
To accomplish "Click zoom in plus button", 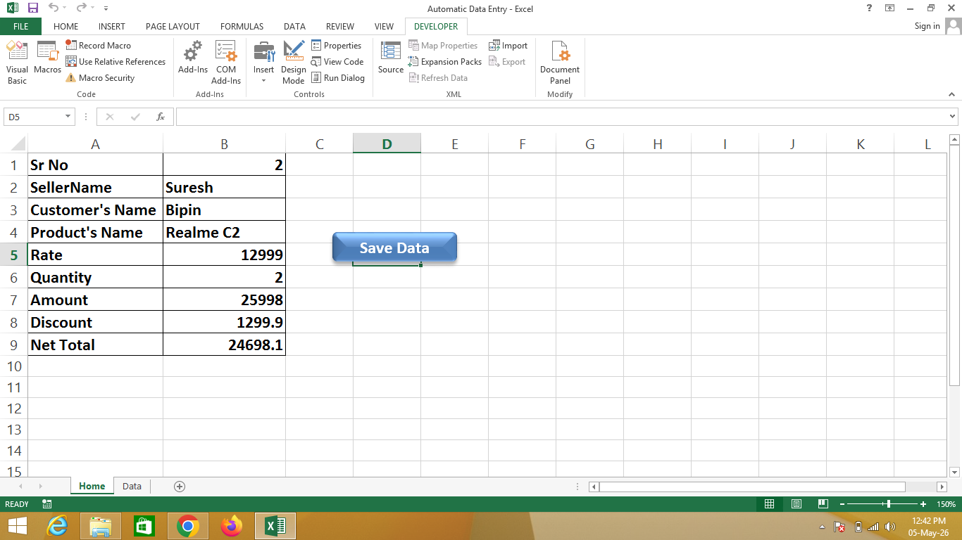I will coord(923,504).
